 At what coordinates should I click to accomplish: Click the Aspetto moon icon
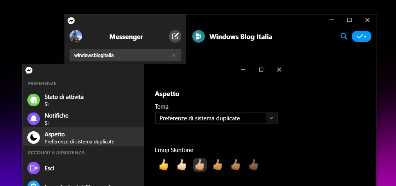[x=34, y=138]
